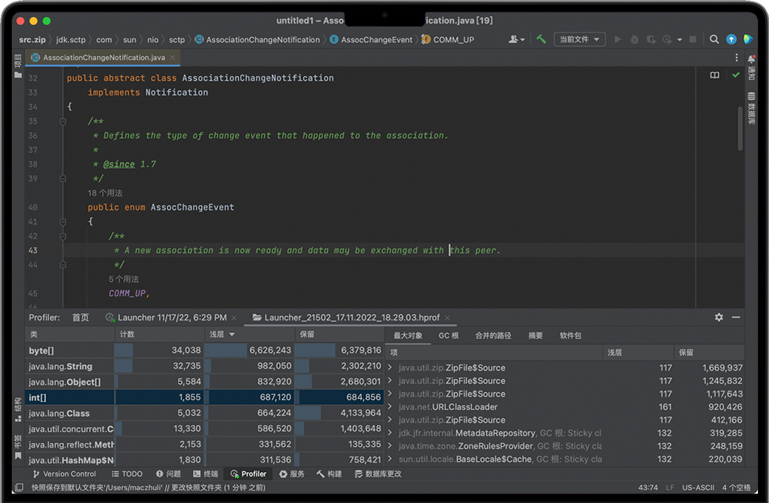Viewport: 769px width, 503px height.
Task: Expand the jdk.jfr.internal.MetadataRepository row
Action: [x=390, y=433]
